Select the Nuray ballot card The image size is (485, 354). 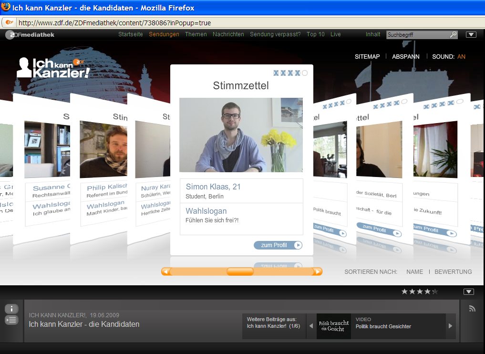click(x=149, y=168)
